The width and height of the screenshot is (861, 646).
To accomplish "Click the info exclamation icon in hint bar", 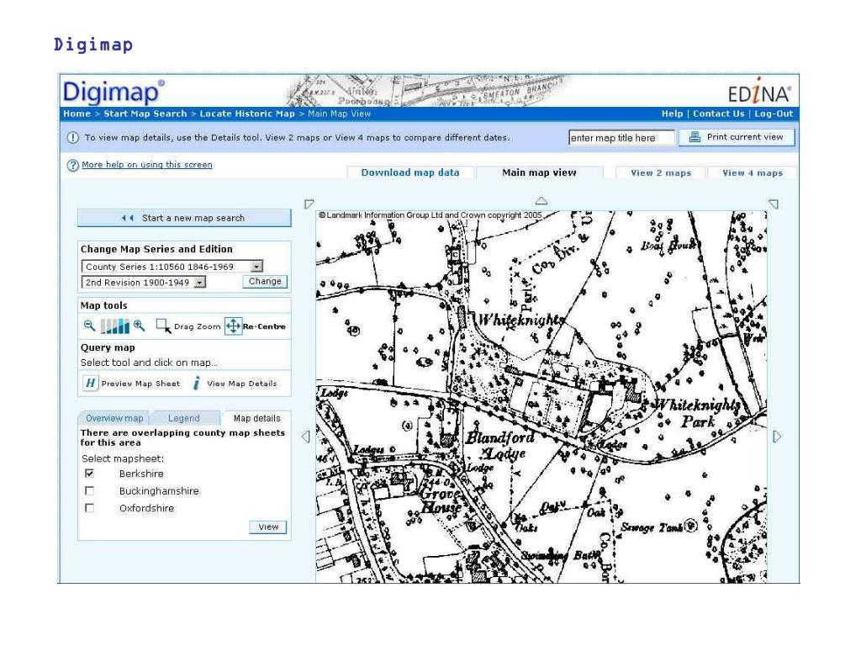I will coord(72,137).
